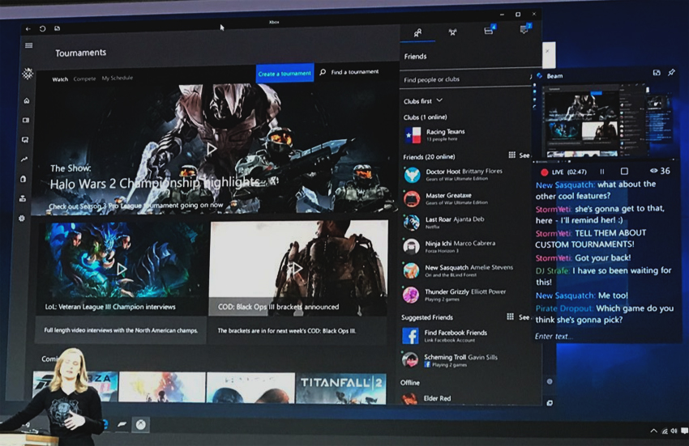Switch to the Compete tab

pos(84,79)
